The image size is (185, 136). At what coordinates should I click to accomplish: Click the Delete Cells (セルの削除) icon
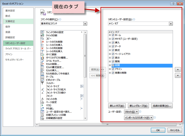(x=42, y=64)
